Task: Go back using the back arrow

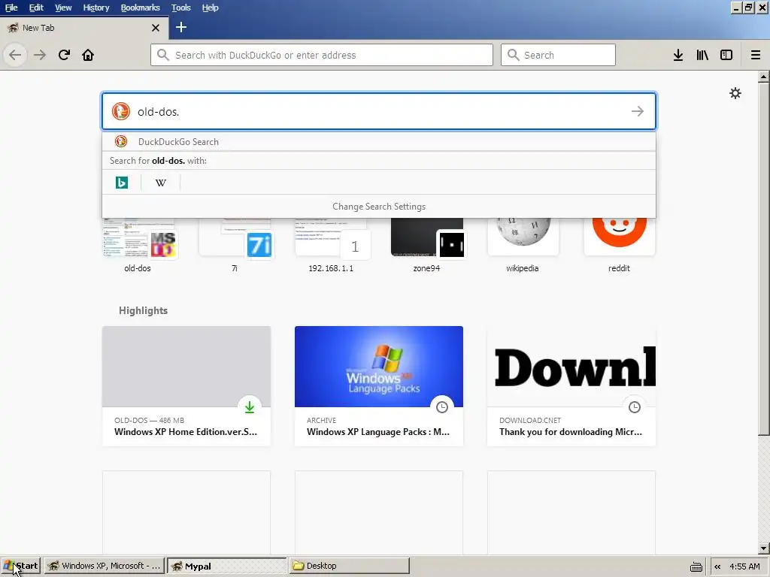Action: pyautogui.click(x=15, y=55)
